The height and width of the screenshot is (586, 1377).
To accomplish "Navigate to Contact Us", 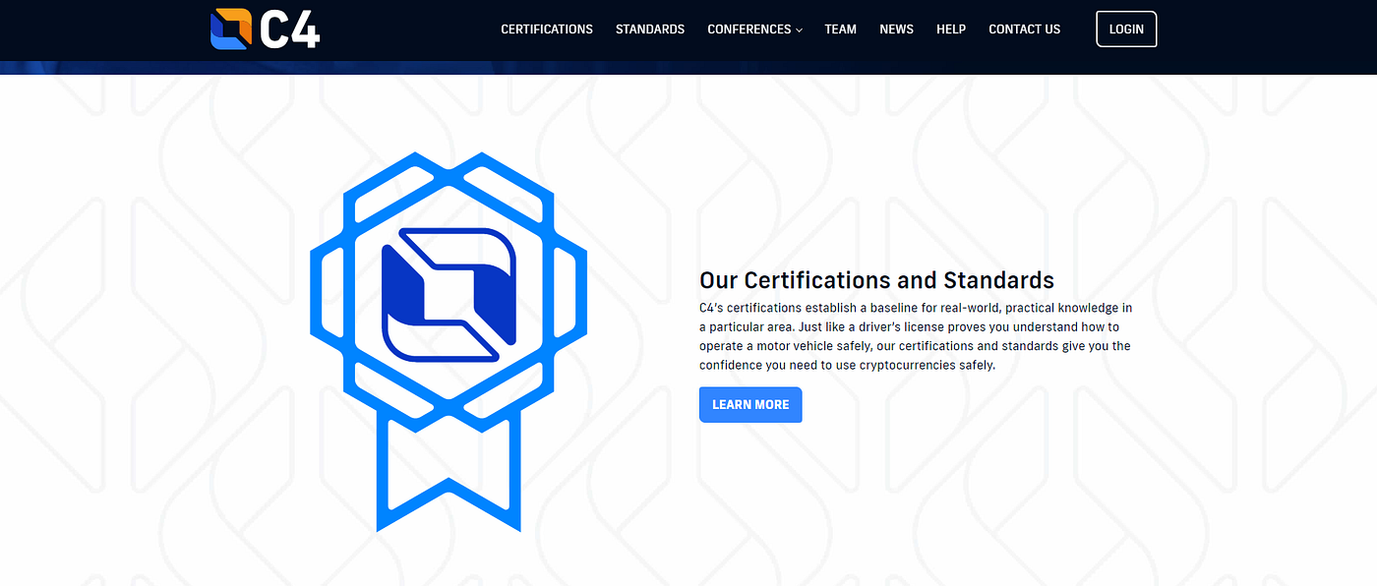I will coord(1024,29).
